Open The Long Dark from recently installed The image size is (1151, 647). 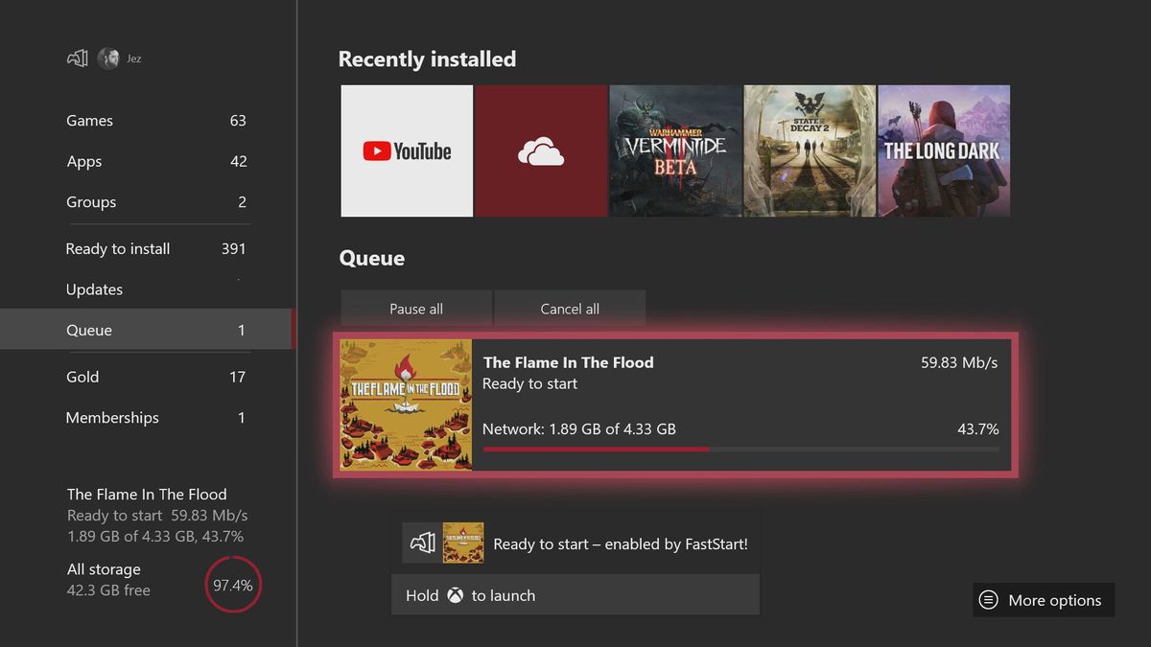tap(943, 150)
